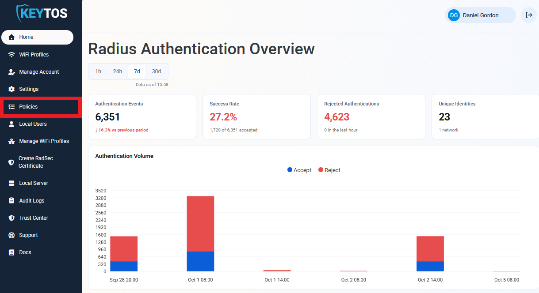Toggle the Accept series in chart legend
539x293 pixels.
click(x=299, y=170)
